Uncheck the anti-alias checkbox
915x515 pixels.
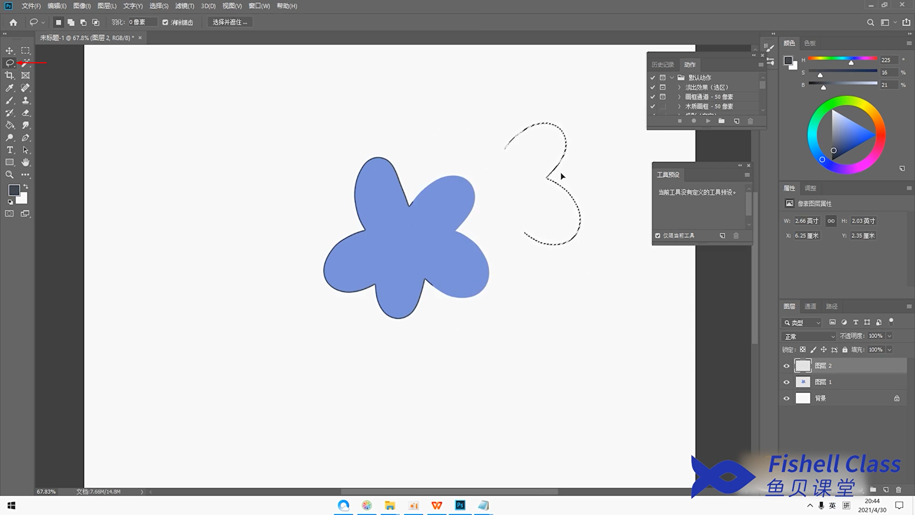165,22
